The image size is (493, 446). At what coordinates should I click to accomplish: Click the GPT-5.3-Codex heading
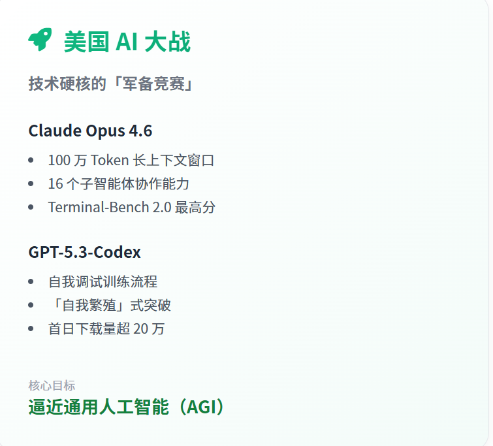point(84,252)
